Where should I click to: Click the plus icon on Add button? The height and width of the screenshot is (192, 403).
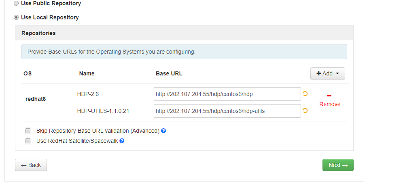pyautogui.click(x=319, y=73)
